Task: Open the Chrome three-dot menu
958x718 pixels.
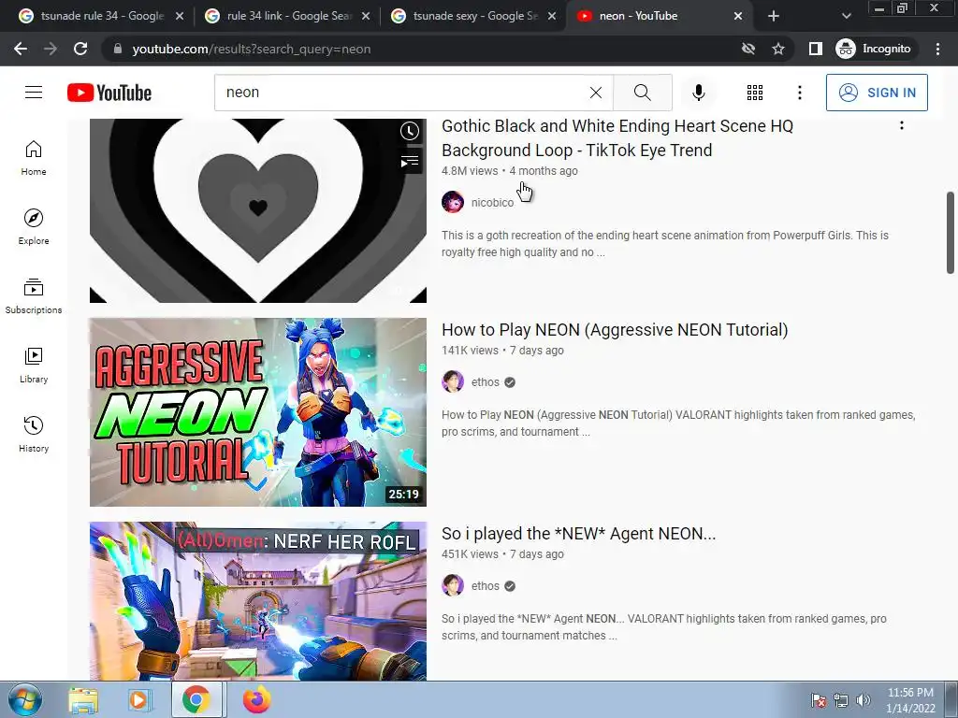Action: pyautogui.click(x=937, y=49)
